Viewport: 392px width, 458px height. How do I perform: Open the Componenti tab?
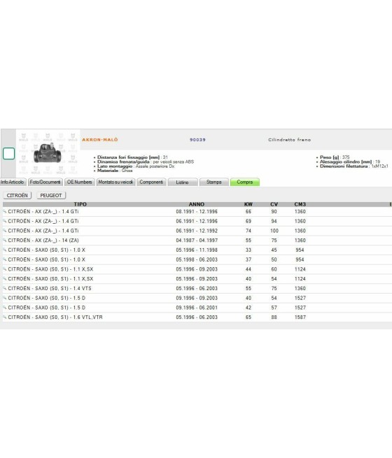tap(151, 182)
